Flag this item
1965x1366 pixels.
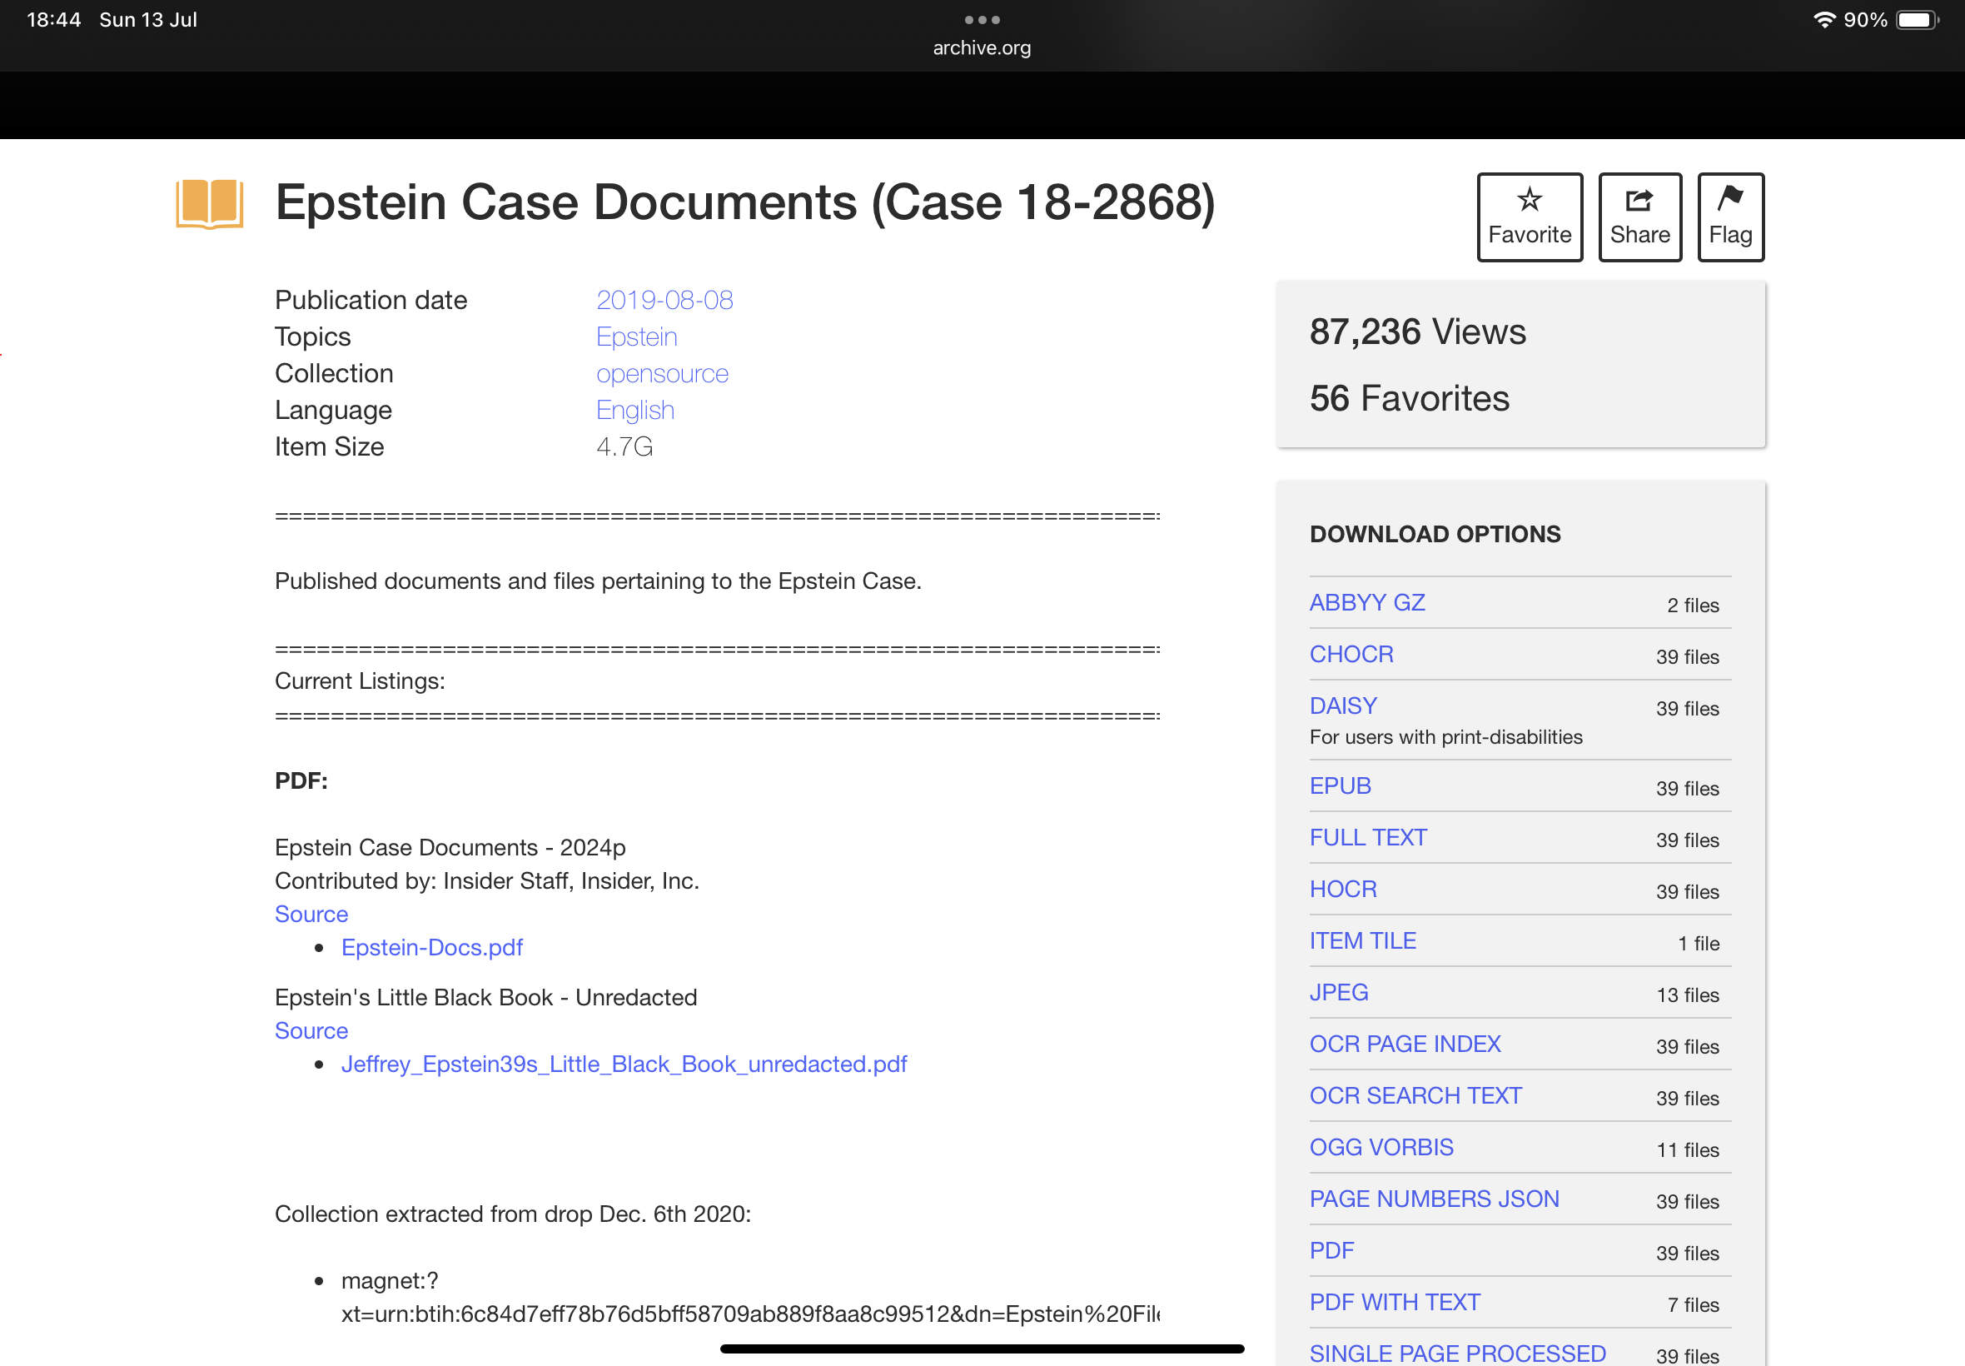click(x=1729, y=217)
